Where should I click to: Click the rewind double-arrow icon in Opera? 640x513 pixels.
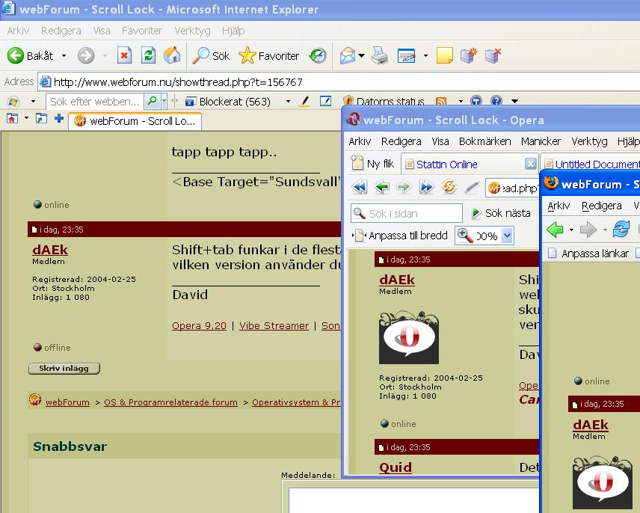click(360, 187)
